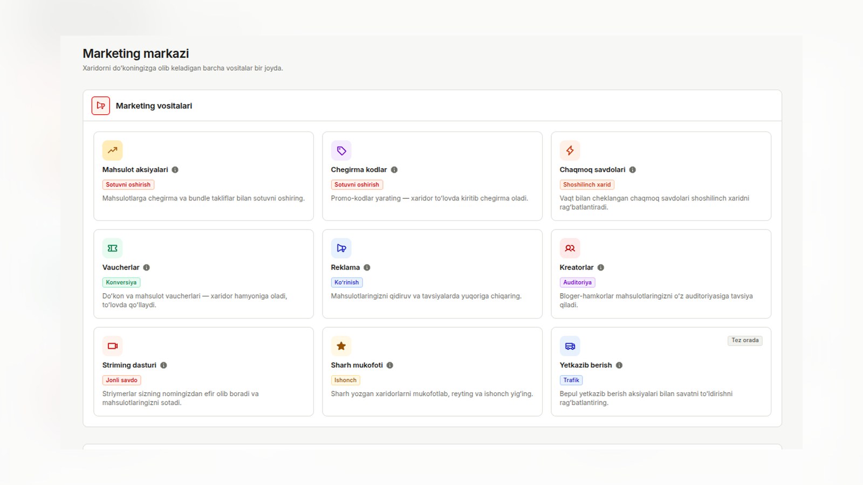Show info for Yetkazib berish

point(619,365)
